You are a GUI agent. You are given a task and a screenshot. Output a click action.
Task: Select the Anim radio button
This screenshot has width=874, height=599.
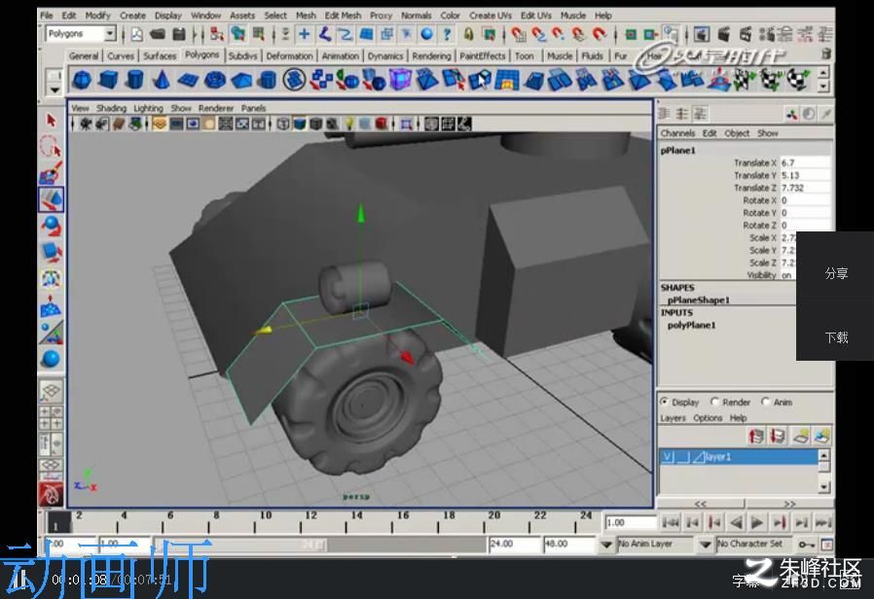click(x=766, y=402)
